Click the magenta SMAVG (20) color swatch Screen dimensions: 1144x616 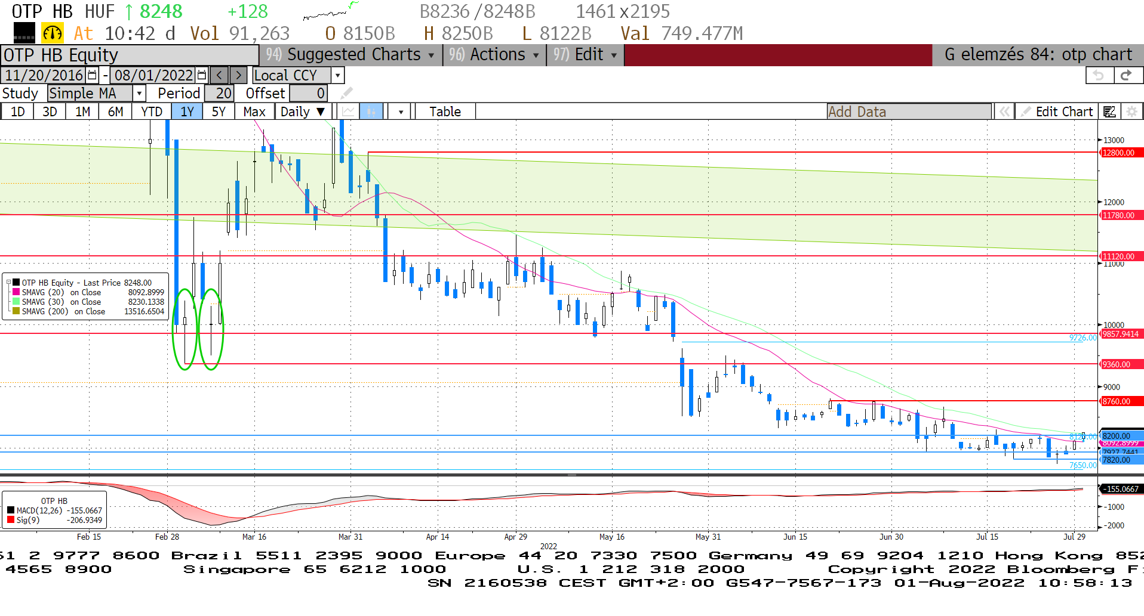tap(16, 292)
